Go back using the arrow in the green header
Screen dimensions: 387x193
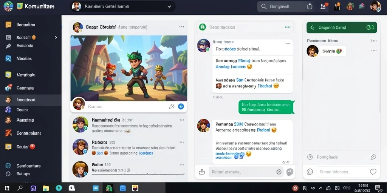(312, 28)
